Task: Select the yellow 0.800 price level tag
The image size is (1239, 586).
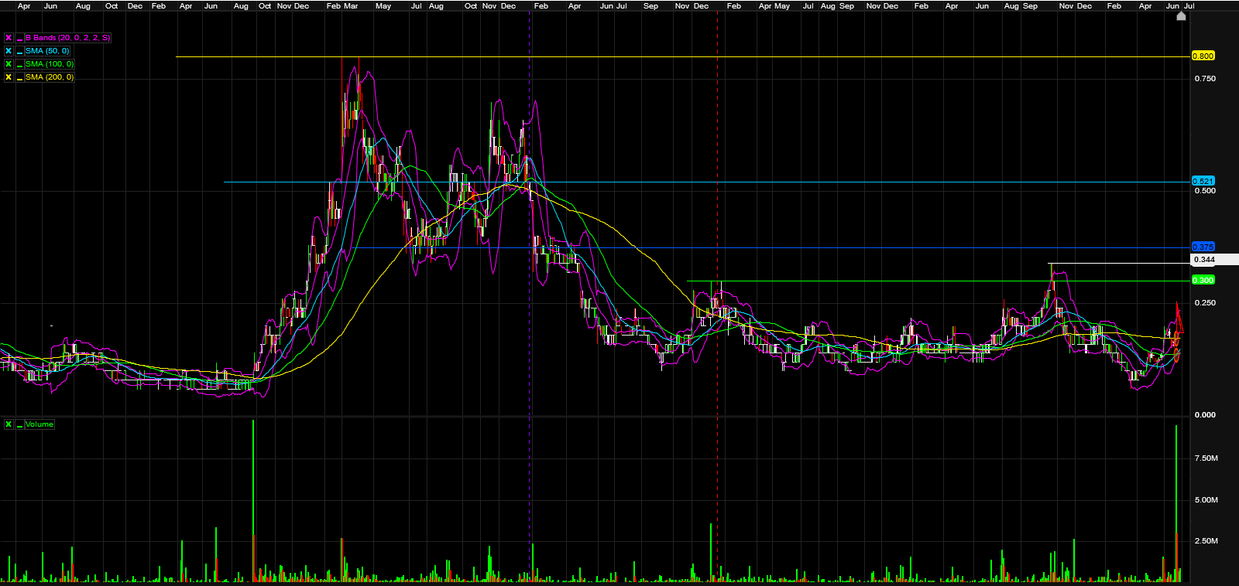Action: tap(1203, 56)
